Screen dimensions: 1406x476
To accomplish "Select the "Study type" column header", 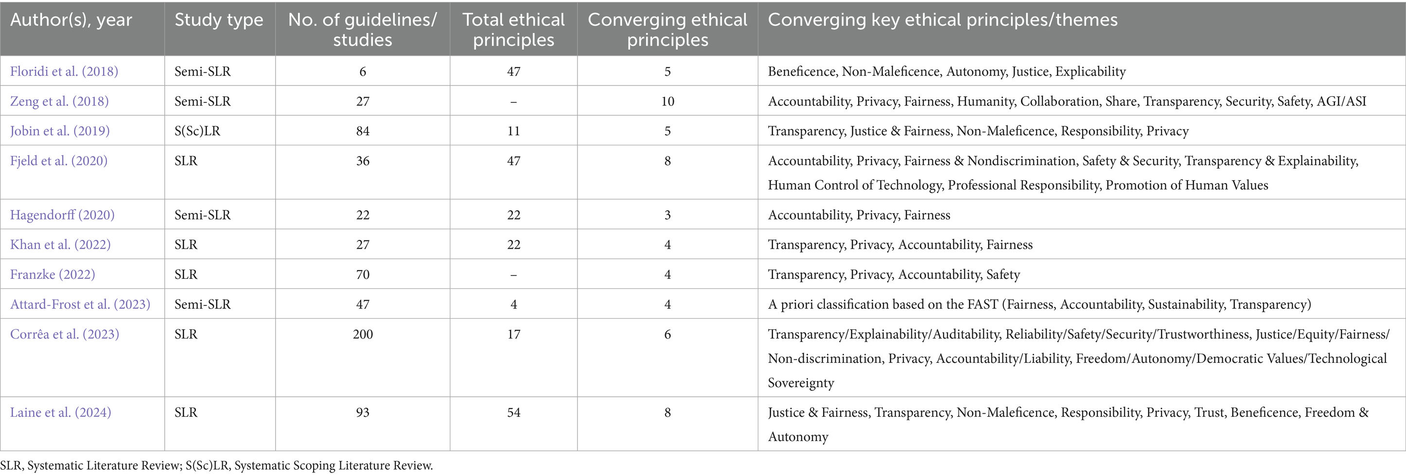I will (x=219, y=20).
